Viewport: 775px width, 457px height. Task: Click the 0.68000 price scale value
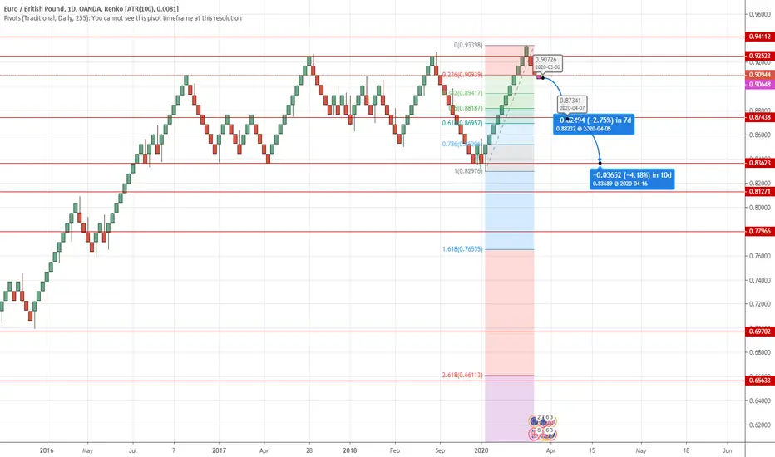coord(760,353)
